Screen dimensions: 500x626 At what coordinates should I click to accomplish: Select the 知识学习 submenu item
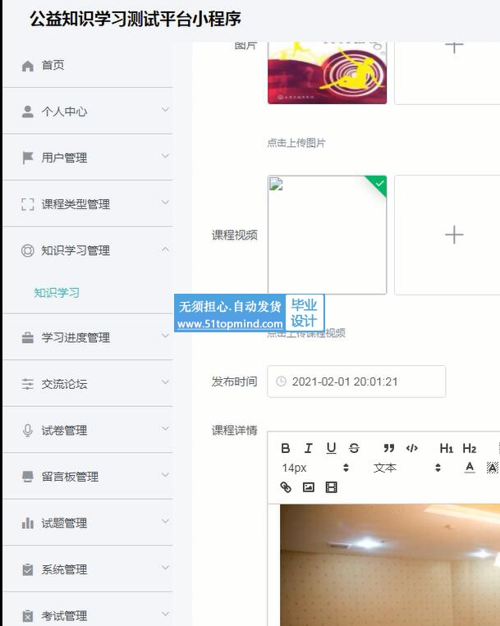pos(57,293)
